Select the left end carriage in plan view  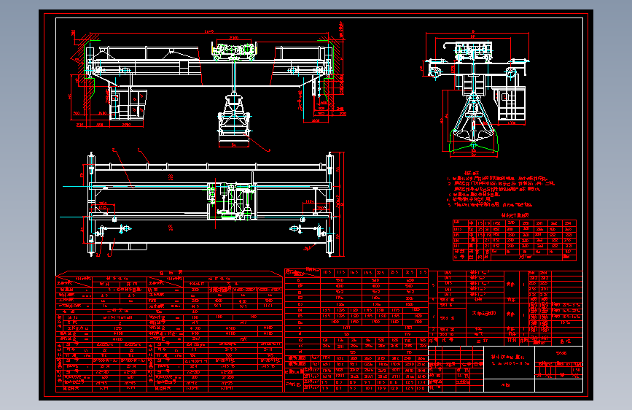pos(92,204)
